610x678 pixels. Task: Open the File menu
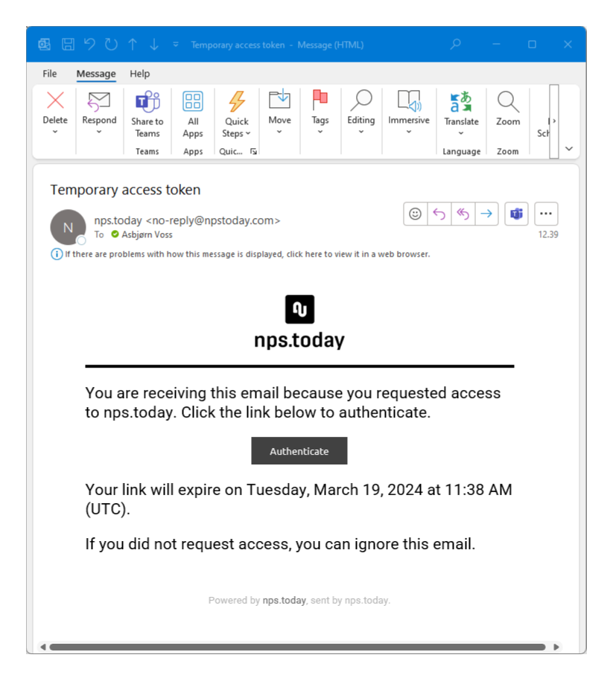(49, 74)
